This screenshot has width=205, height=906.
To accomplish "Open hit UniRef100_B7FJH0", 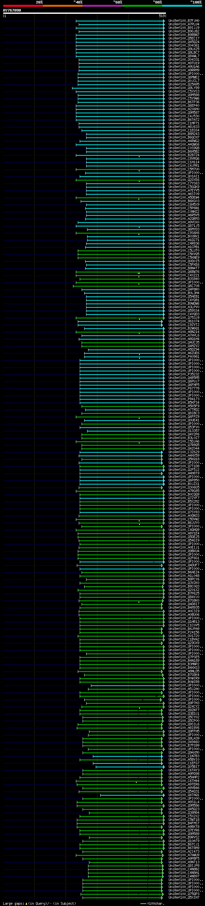I will tap(184, 21).
